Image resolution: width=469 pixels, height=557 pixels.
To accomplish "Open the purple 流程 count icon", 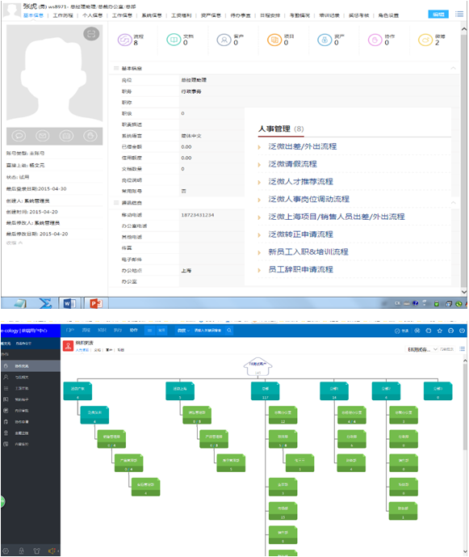I will pos(124,40).
